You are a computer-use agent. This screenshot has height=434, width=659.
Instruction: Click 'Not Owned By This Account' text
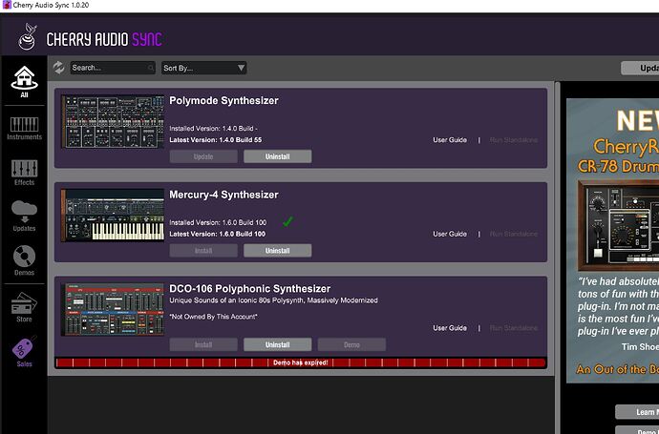214,317
